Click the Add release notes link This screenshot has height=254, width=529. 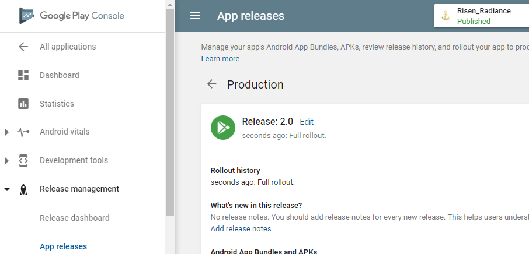[x=241, y=229]
